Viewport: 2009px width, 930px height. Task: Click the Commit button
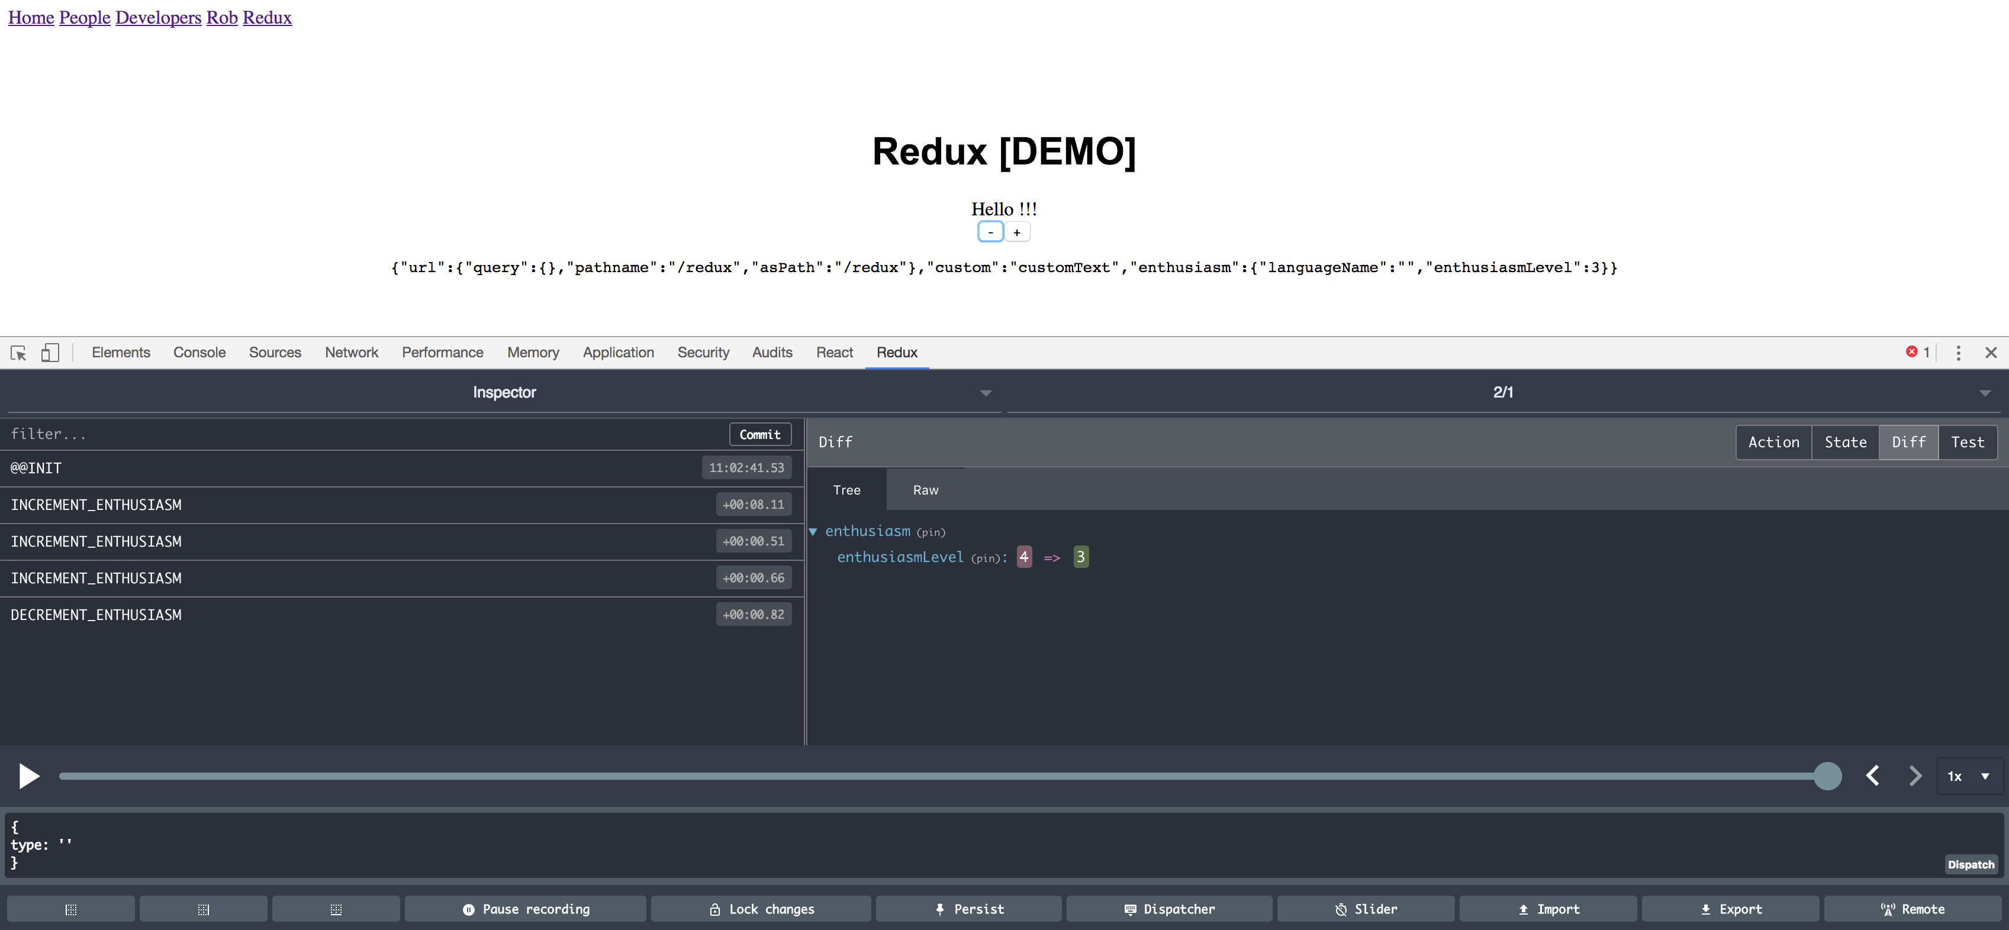[759, 434]
